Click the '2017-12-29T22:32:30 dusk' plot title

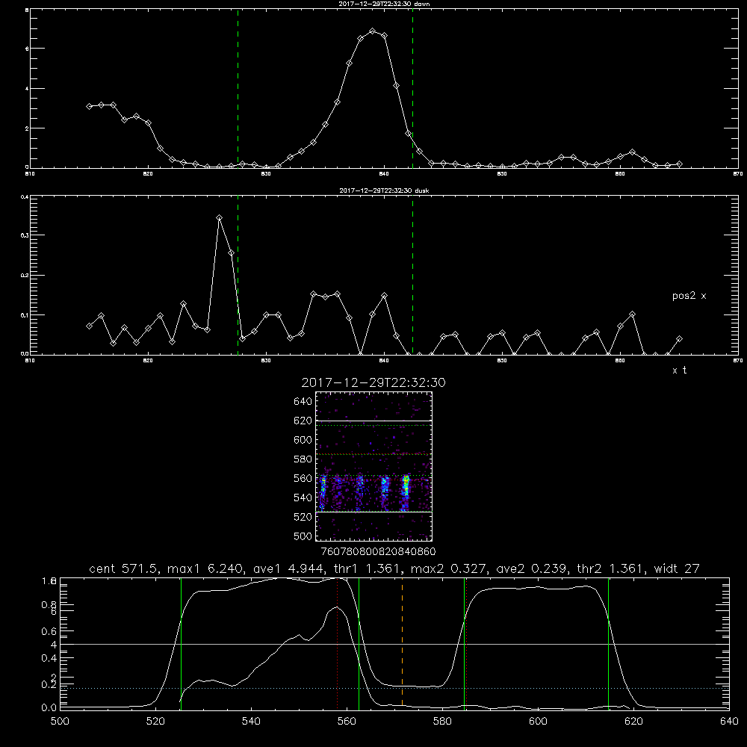click(384, 190)
